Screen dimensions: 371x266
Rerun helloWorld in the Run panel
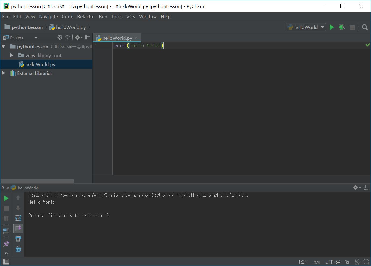(6, 198)
